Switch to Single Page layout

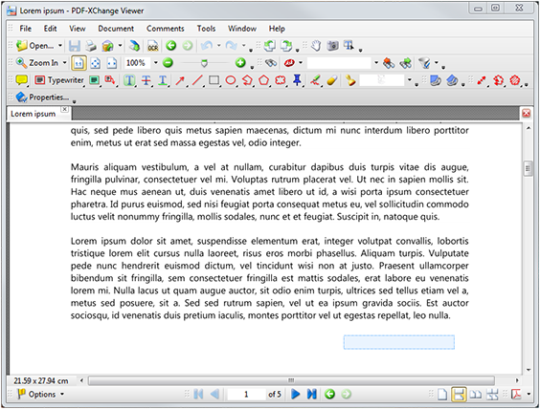point(442,395)
